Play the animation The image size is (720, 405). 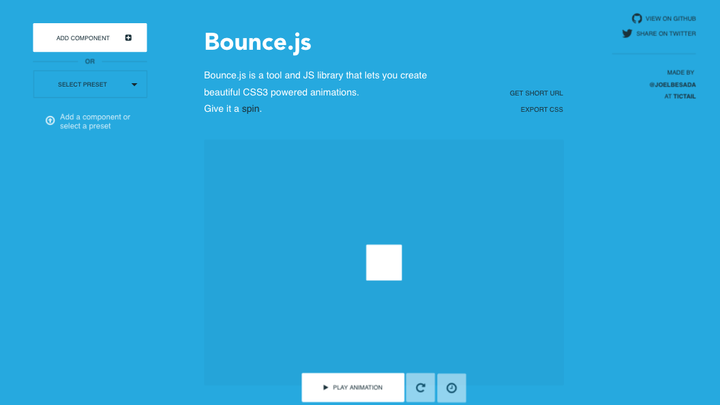[x=353, y=387]
